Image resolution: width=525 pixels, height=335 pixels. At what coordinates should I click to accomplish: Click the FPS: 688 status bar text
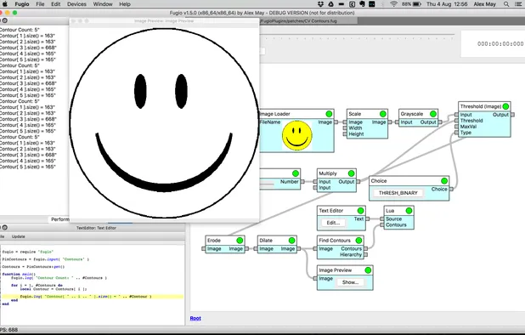[9, 330]
